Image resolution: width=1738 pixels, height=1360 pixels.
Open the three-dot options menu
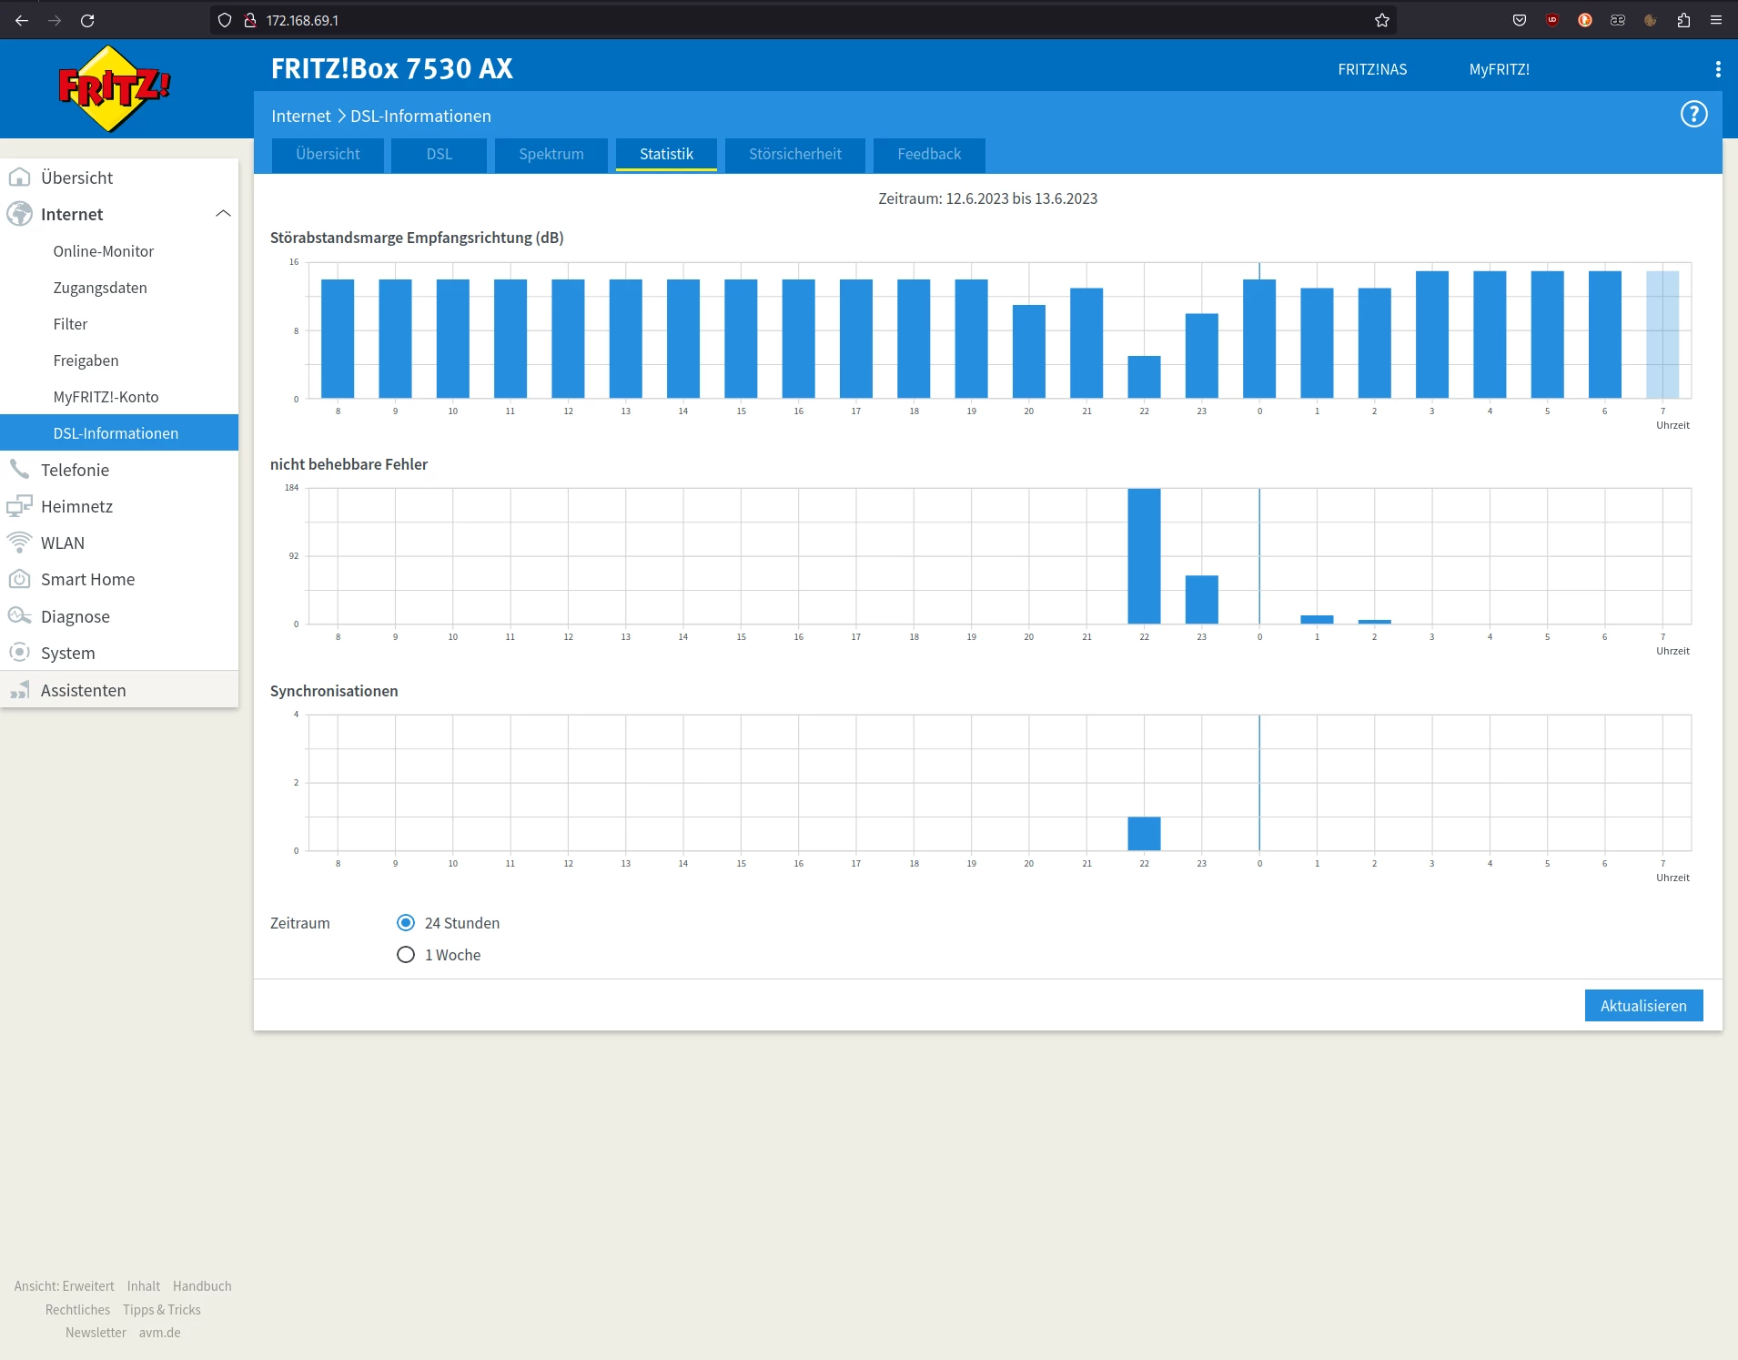click(1717, 69)
